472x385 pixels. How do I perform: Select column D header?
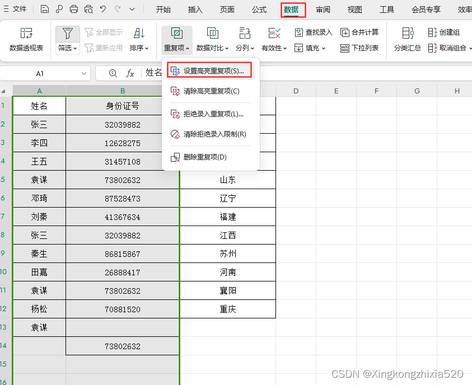pos(296,91)
